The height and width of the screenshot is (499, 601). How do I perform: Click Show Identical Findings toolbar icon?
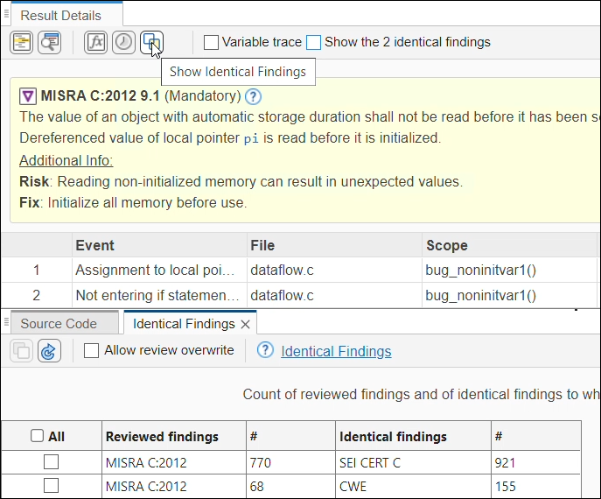151,42
